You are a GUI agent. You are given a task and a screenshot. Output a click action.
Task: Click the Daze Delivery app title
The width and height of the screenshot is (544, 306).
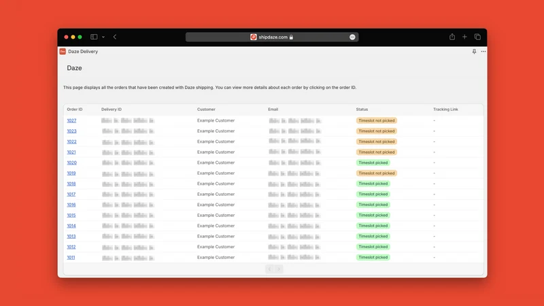click(x=83, y=52)
